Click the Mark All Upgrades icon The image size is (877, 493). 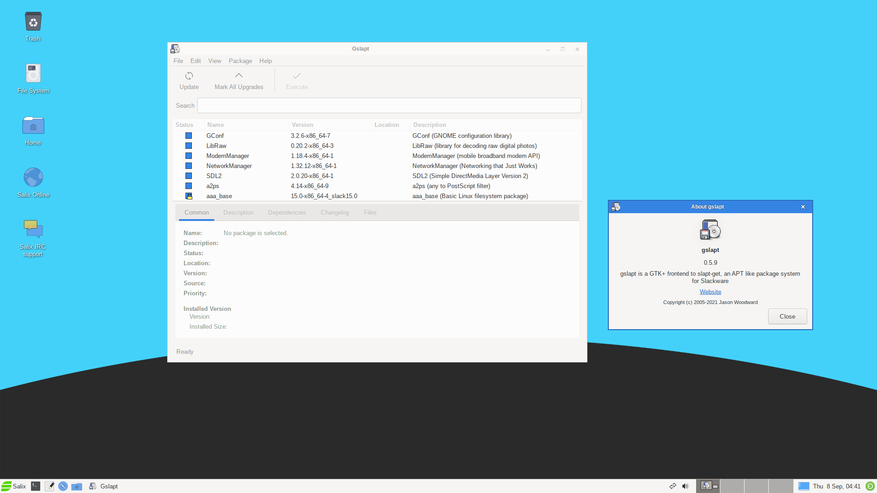point(239,76)
